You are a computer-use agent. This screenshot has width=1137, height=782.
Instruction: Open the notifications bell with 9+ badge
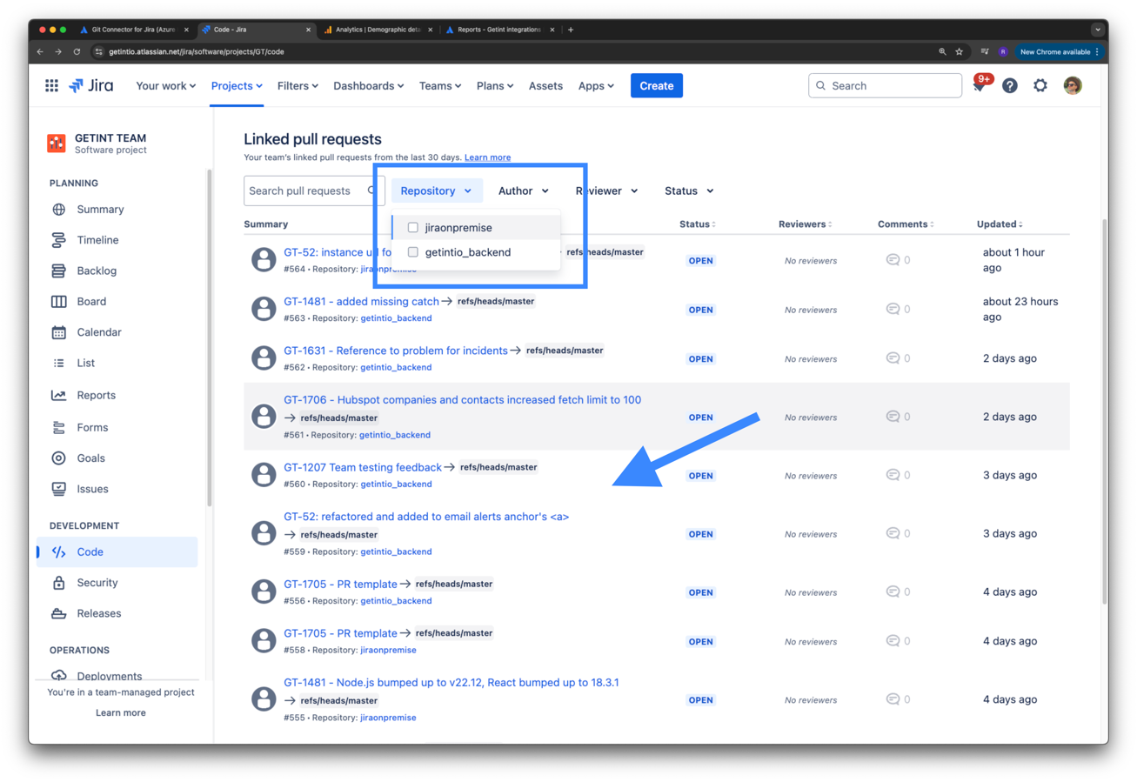point(980,85)
